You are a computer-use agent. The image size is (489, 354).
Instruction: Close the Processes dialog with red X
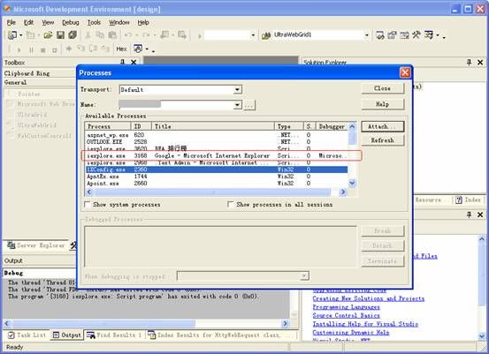pyautogui.click(x=405, y=72)
